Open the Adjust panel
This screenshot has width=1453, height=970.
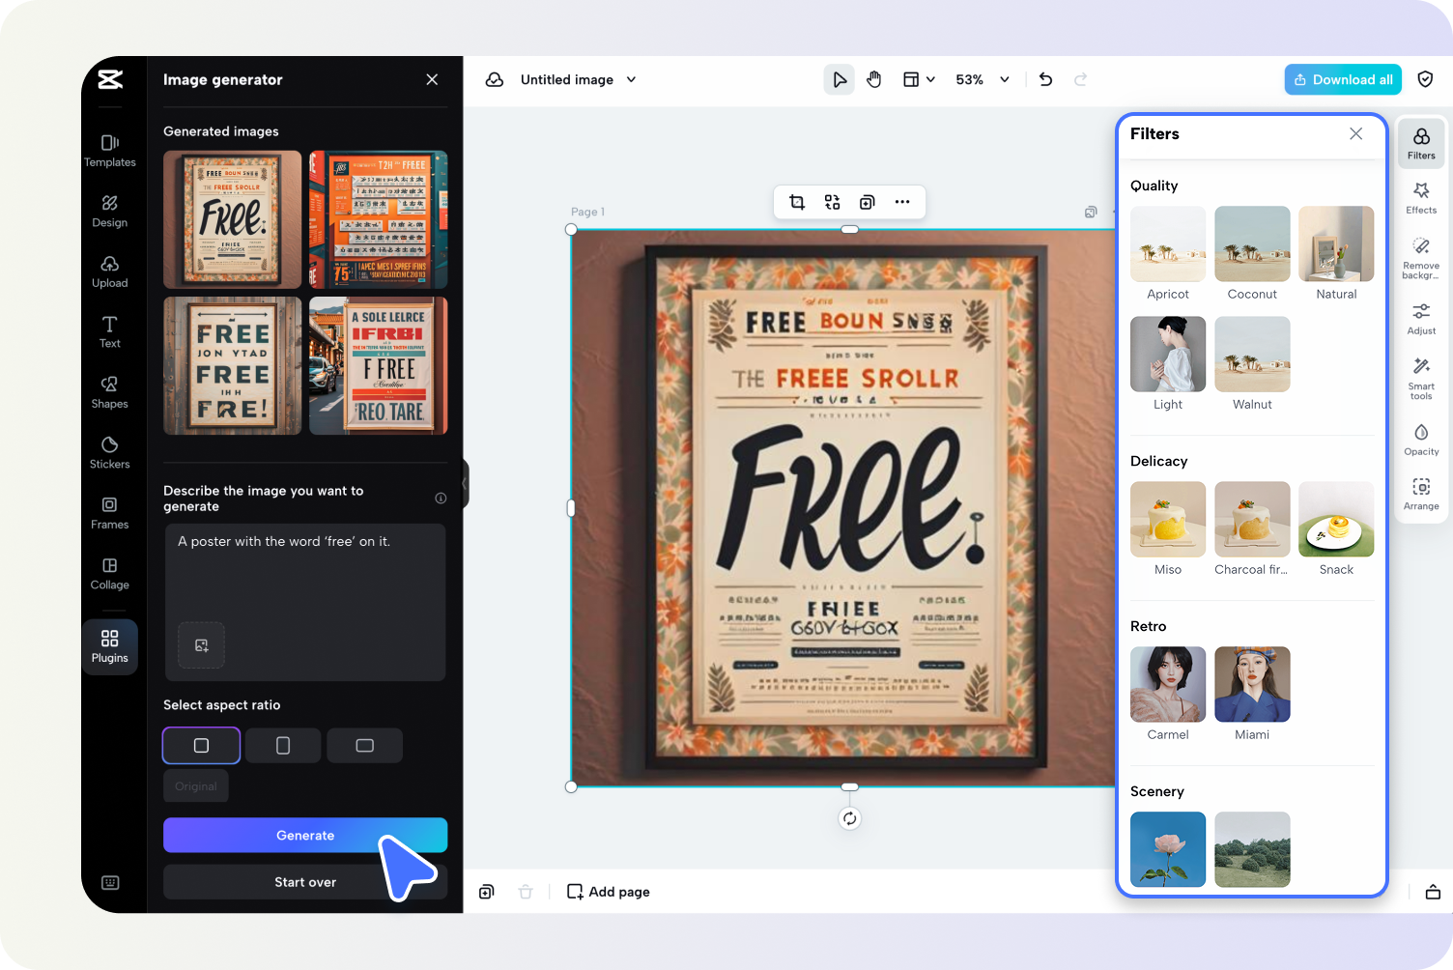[1421, 318]
